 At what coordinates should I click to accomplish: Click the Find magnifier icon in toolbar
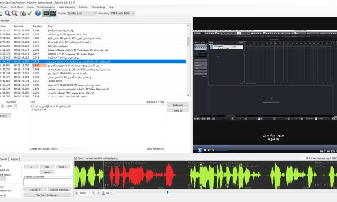7,13
